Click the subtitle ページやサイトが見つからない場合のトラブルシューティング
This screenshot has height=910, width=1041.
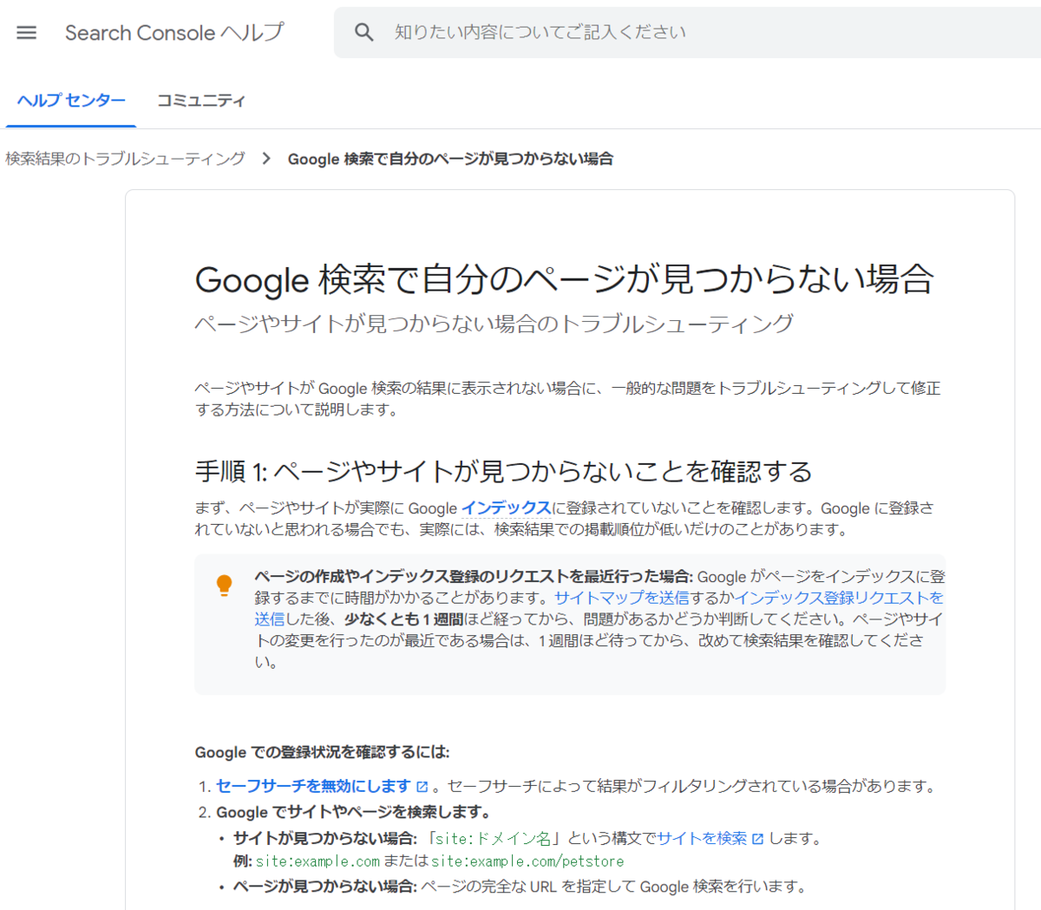(494, 324)
